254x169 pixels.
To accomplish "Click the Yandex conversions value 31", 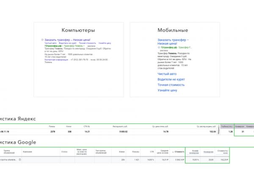I will (243, 132).
